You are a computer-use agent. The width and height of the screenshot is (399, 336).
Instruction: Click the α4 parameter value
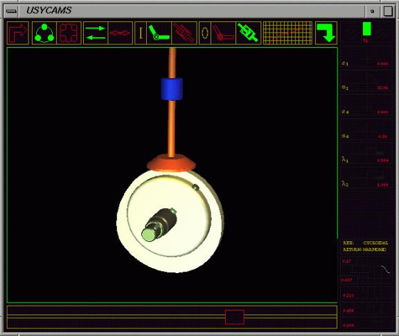click(x=382, y=136)
